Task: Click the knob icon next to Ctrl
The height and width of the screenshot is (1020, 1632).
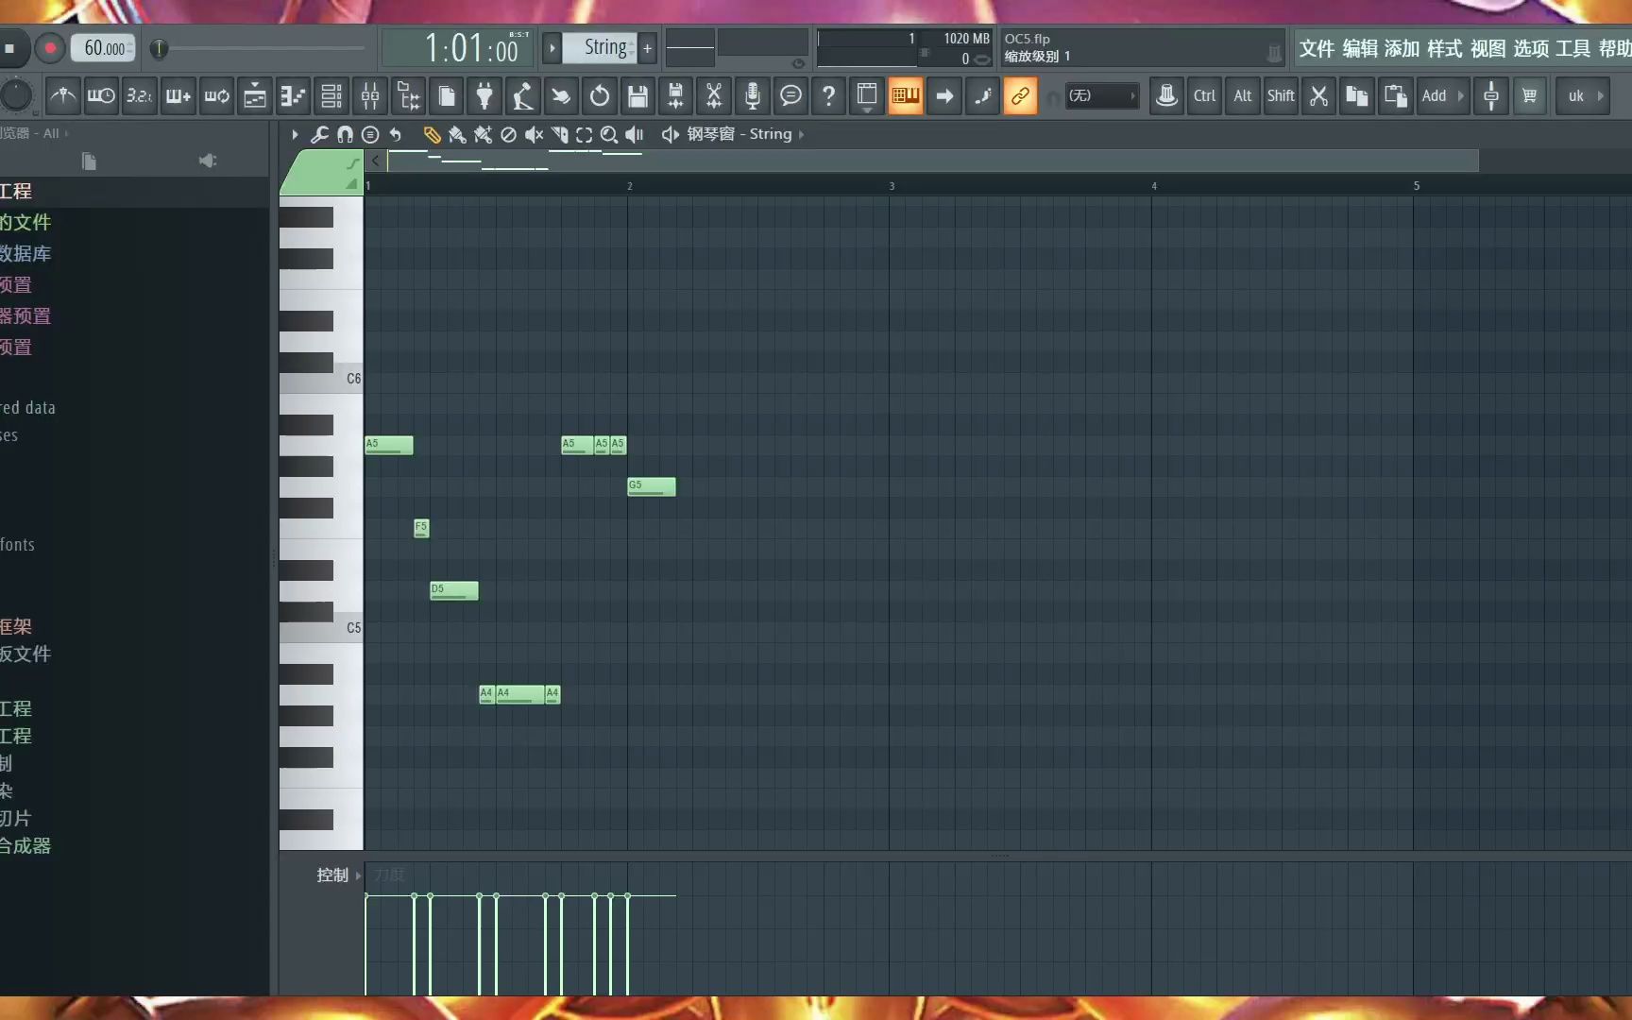Action: (1167, 96)
